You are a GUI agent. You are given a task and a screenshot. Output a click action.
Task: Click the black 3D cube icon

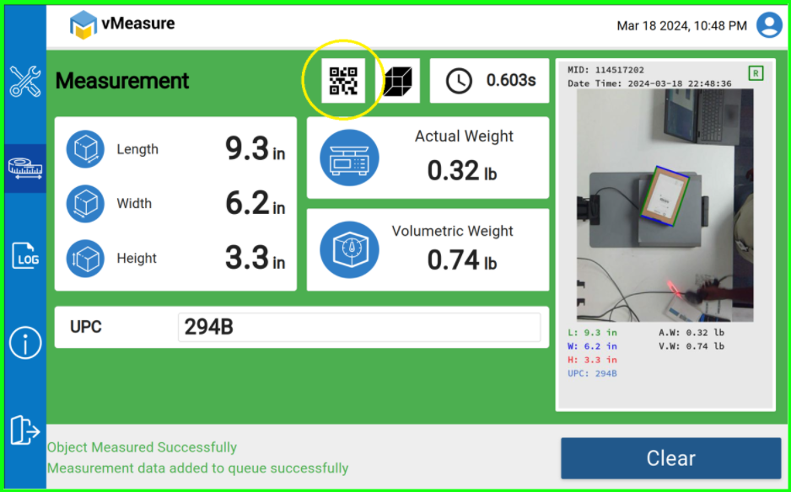(x=398, y=81)
